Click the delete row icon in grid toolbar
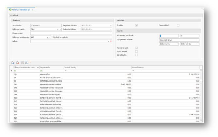The width and height of the screenshot is (218, 137). (18, 63)
